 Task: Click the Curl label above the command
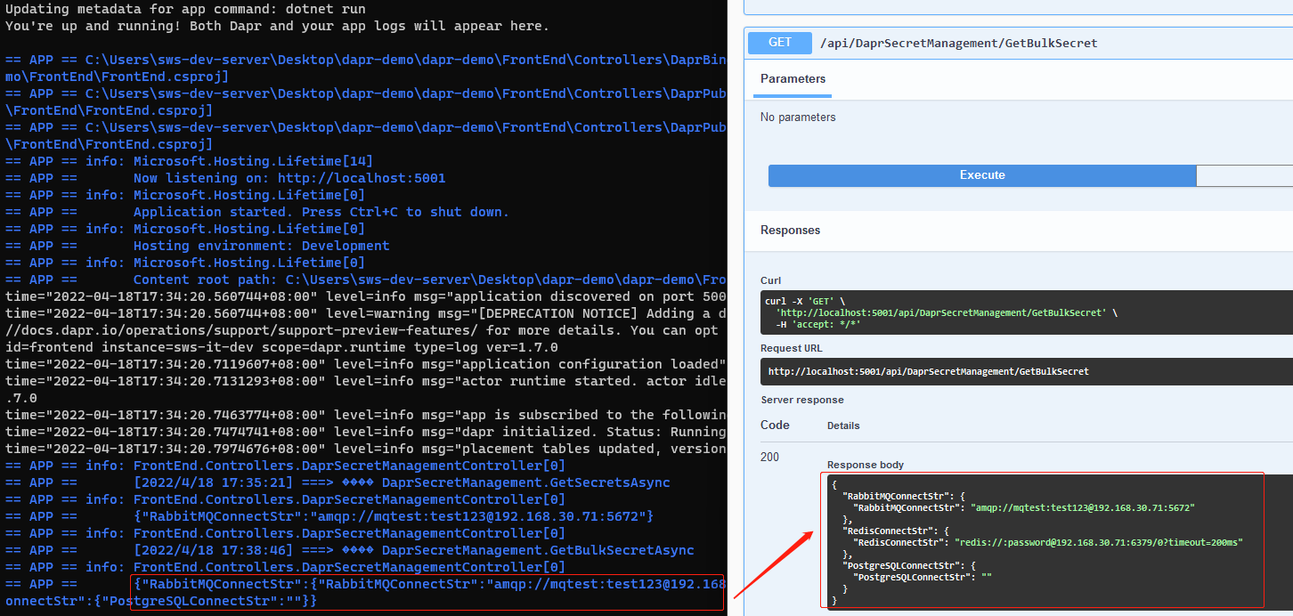(x=770, y=280)
